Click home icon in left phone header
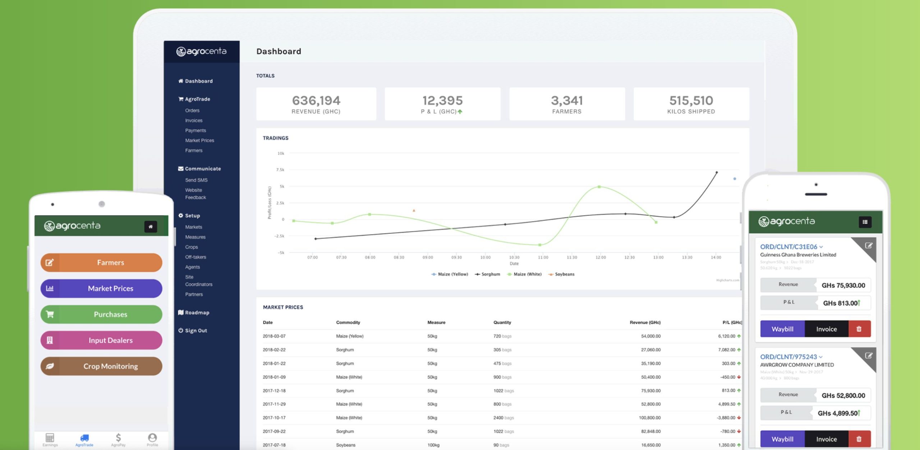This screenshot has width=920, height=450. point(151,227)
